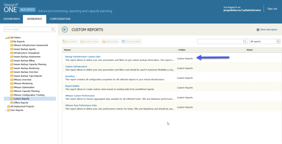Click the Delete folder toolbar button

pyautogui.click(x=110, y=41)
